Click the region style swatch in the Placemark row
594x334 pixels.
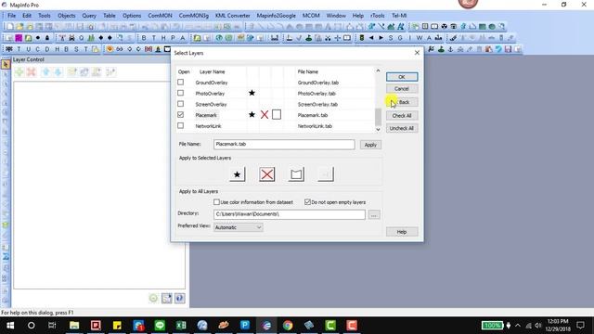pos(277,115)
